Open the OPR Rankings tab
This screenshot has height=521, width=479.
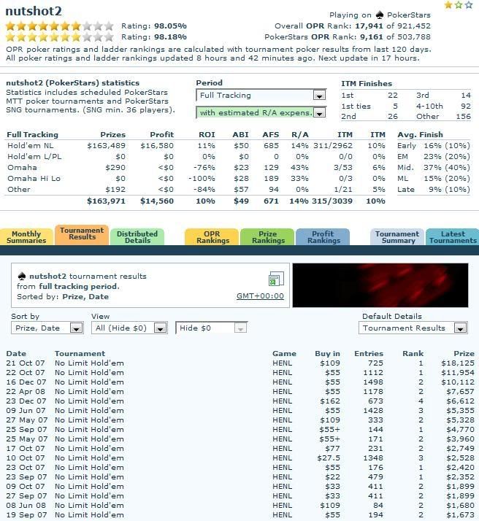(212, 237)
